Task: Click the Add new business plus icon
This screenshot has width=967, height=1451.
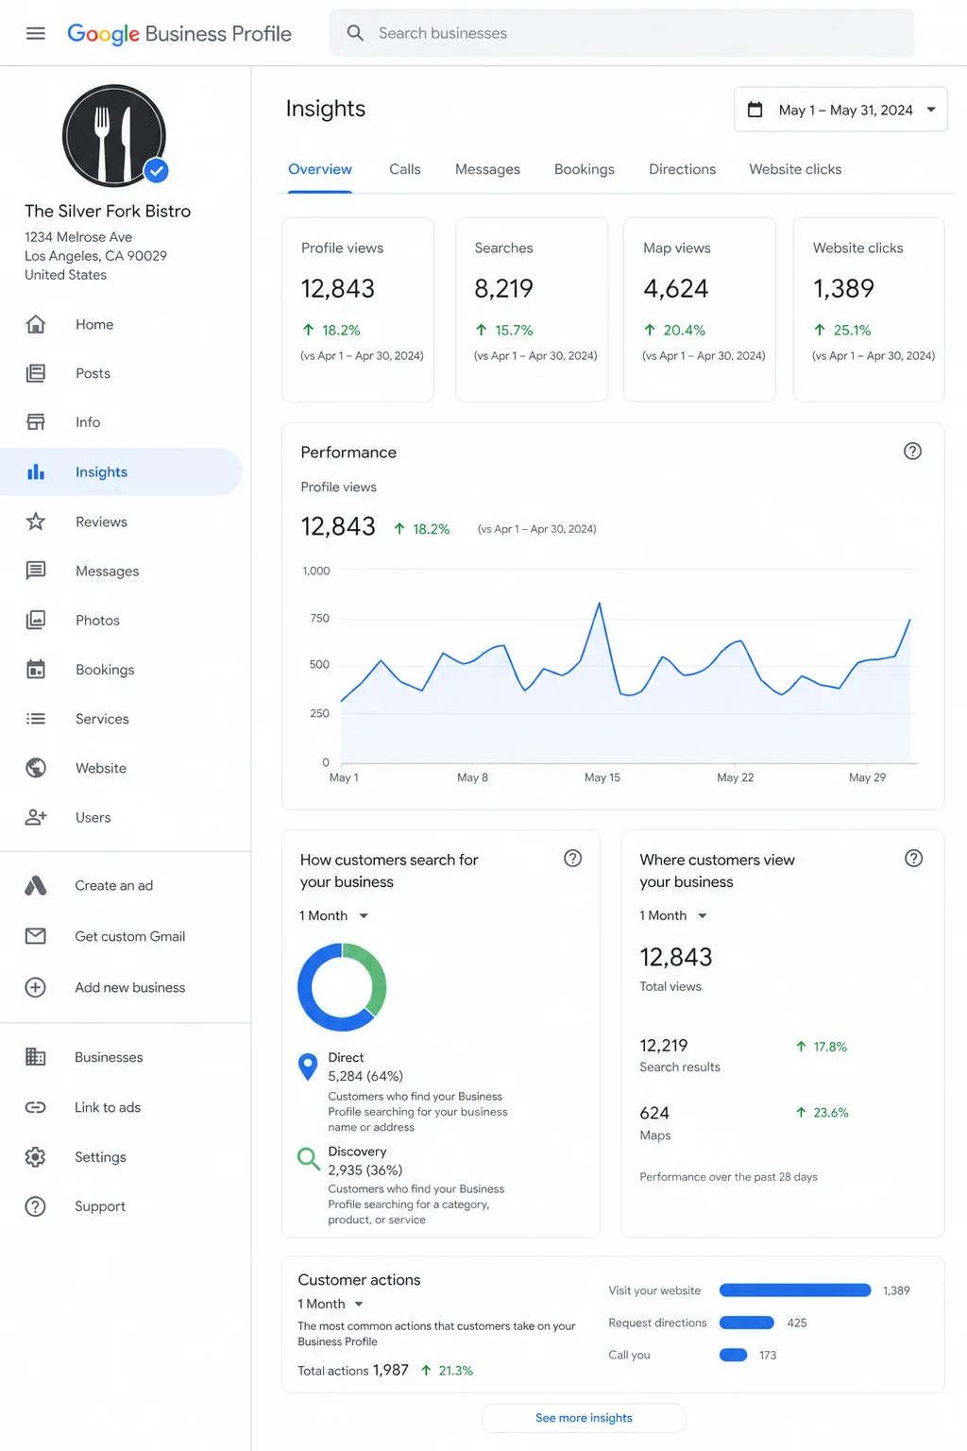Action: pyautogui.click(x=36, y=987)
